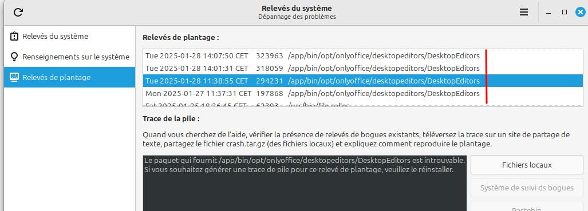Maximize the window using the square icon
The width and height of the screenshot is (588, 211).
point(565,13)
